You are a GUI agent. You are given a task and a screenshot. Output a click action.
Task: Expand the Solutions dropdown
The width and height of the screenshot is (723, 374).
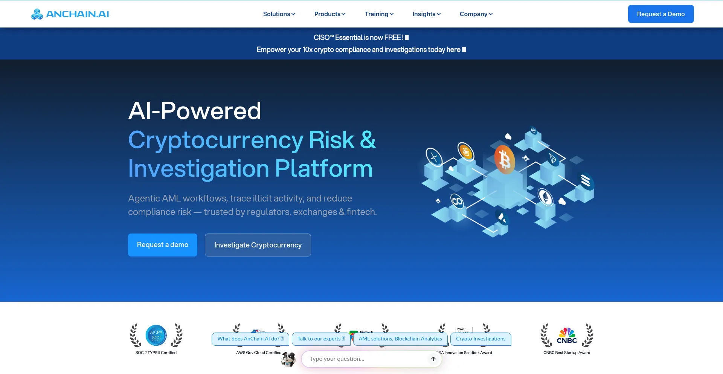[x=279, y=14]
